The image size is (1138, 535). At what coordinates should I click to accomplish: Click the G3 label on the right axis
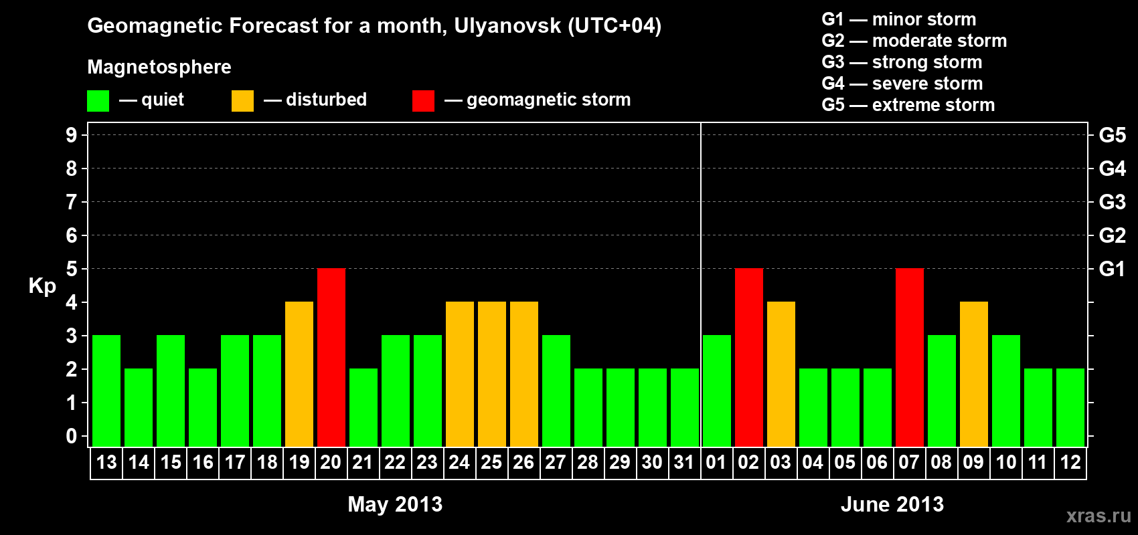(1113, 202)
